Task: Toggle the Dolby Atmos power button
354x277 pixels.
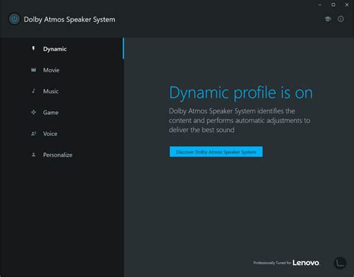Action: pyautogui.click(x=14, y=19)
